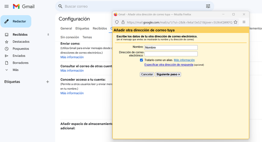Open the Recibidos inbox icon
This screenshot has width=262, height=142.
click(x=7, y=35)
